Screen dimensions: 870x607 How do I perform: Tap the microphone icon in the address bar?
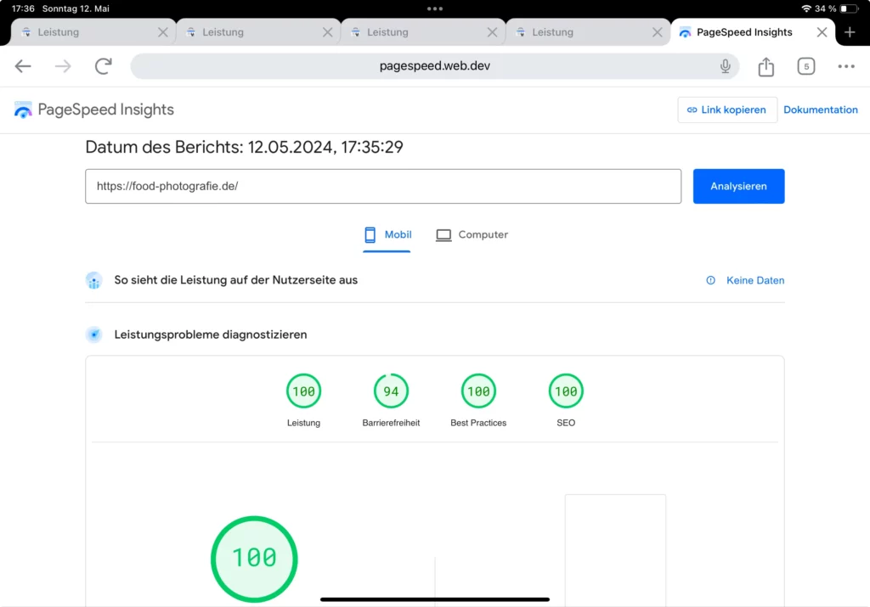click(x=725, y=66)
